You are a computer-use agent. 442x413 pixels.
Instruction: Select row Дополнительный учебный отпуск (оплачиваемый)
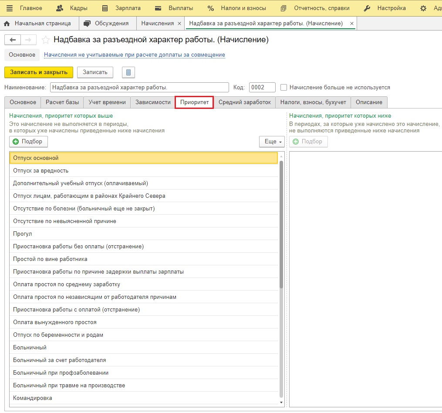(x=144, y=183)
